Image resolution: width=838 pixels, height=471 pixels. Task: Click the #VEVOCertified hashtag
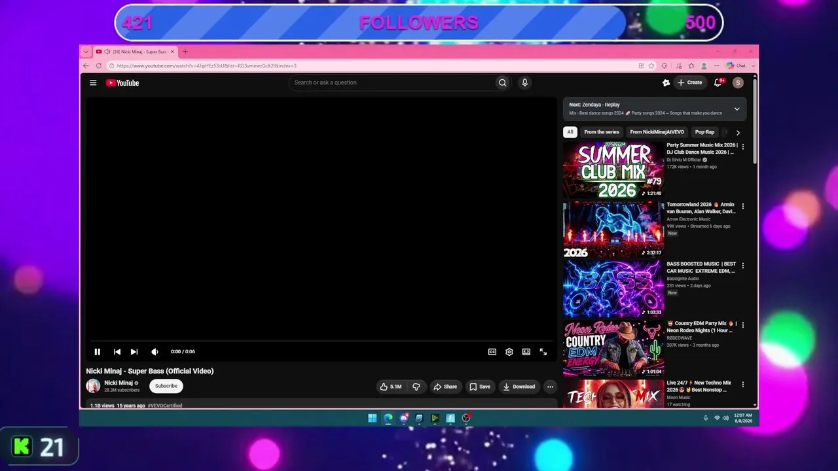(x=165, y=406)
